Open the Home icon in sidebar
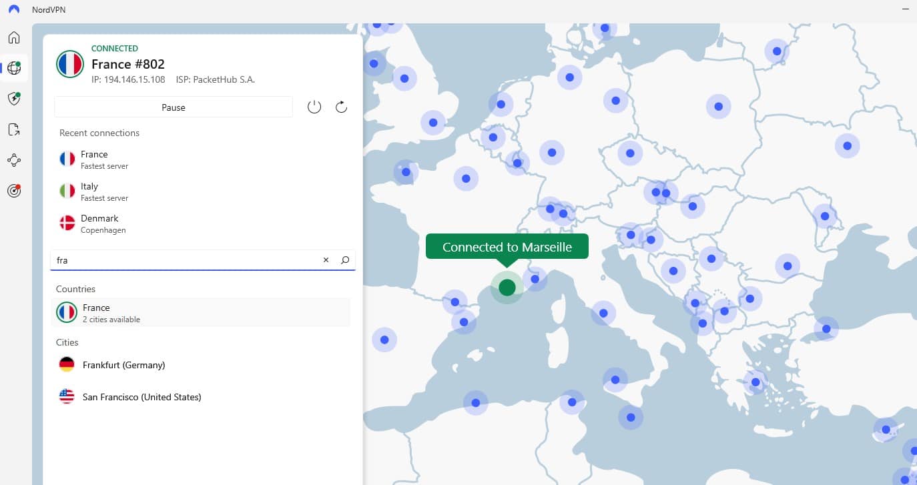 (14, 37)
